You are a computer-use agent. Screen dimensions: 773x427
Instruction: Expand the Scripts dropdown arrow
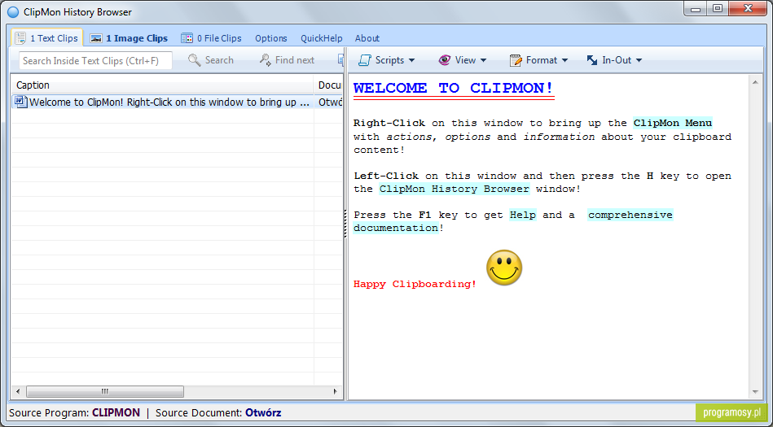[x=411, y=60]
